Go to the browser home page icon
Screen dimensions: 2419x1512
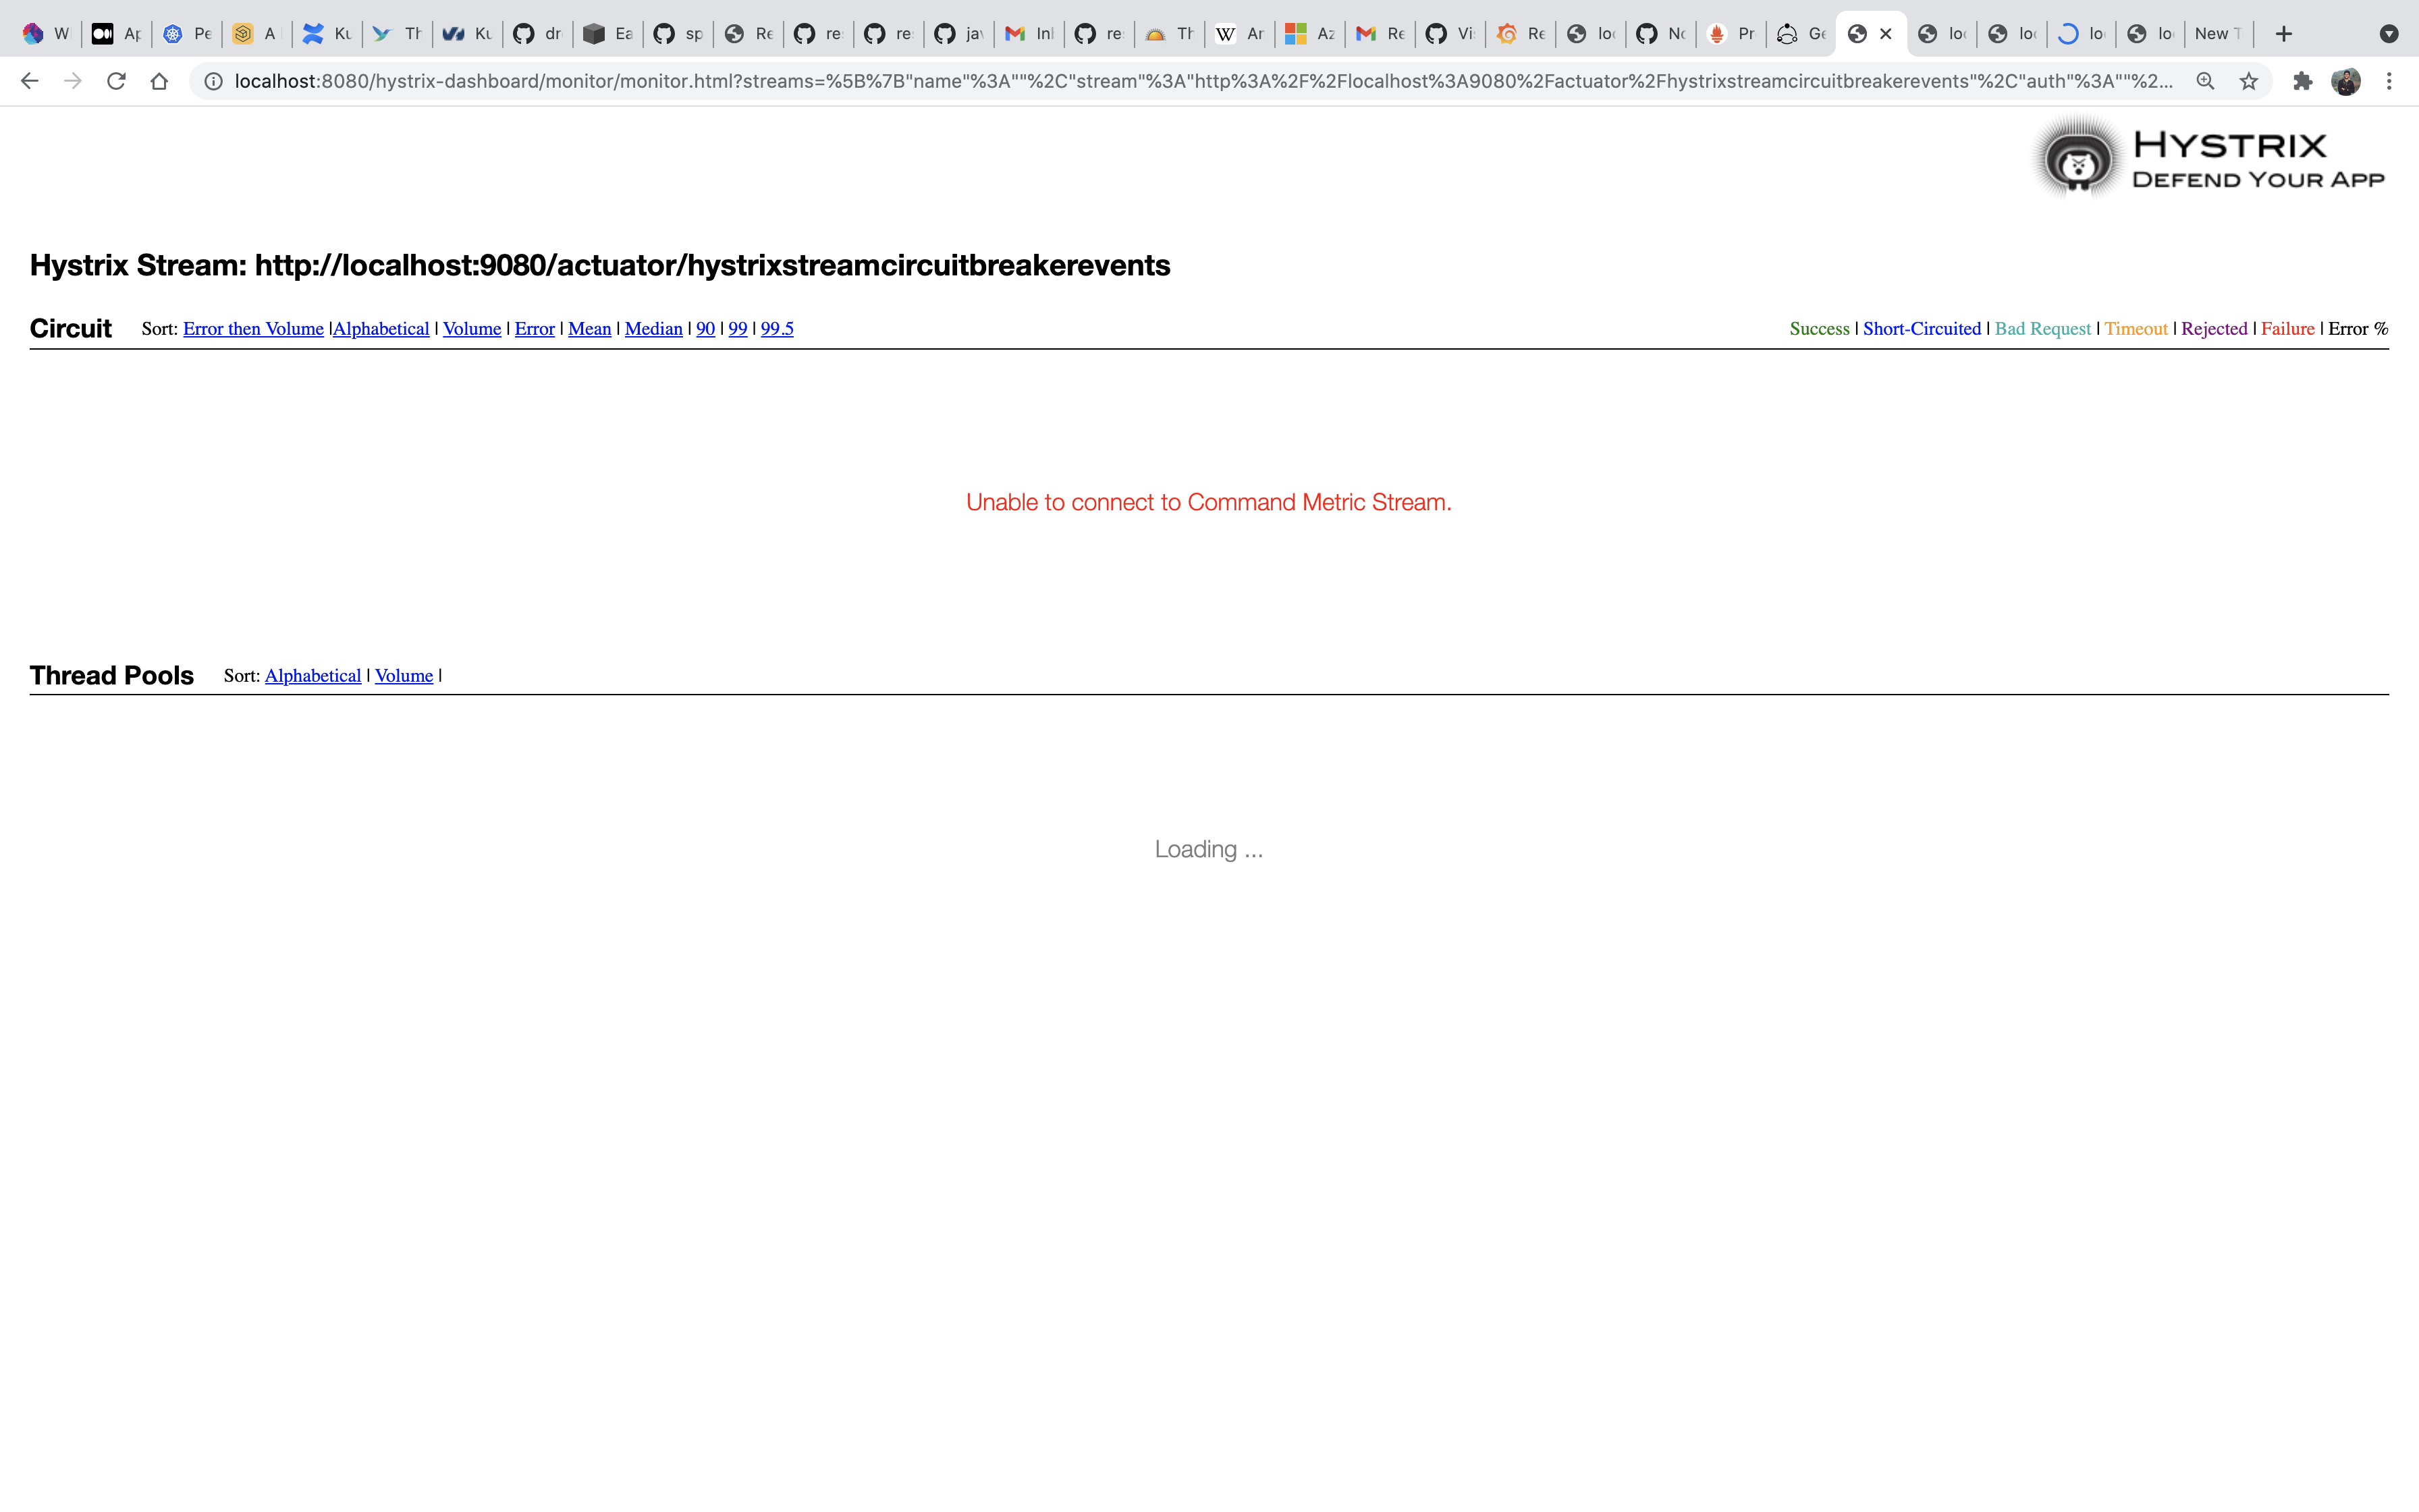159,81
